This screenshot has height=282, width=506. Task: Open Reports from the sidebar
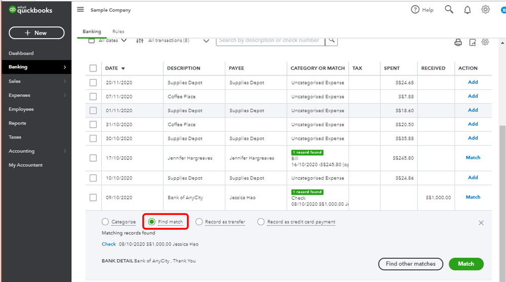(17, 123)
